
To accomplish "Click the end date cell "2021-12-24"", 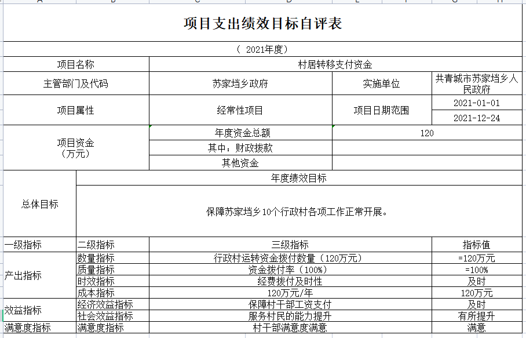I will [477, 118].
